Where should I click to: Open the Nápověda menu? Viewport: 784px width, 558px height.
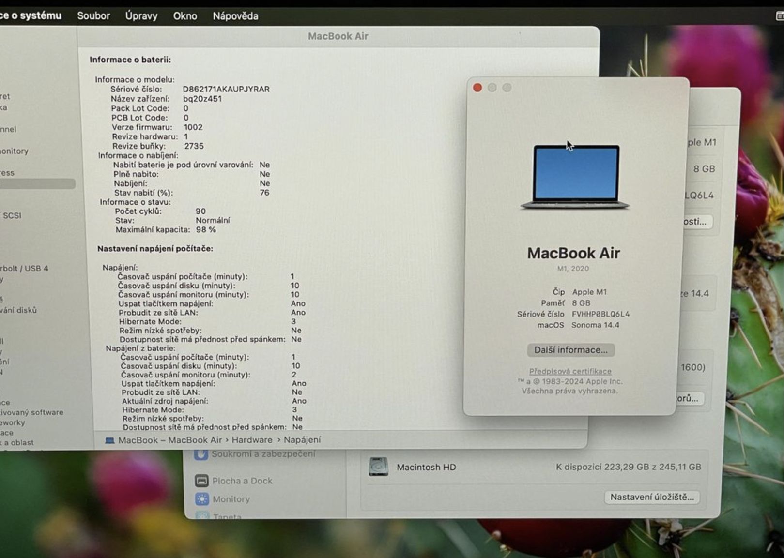[x=235, y=16]
